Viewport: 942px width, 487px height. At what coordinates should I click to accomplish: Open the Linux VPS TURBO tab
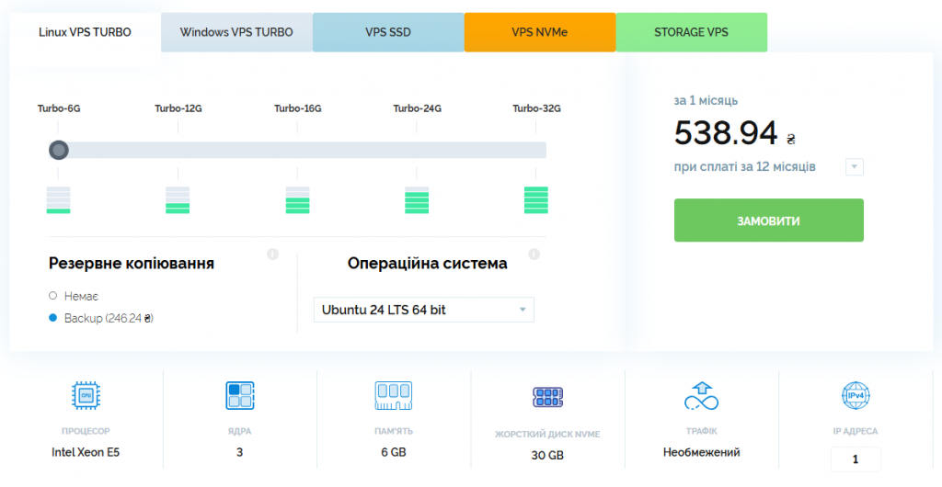pos(85,32)
